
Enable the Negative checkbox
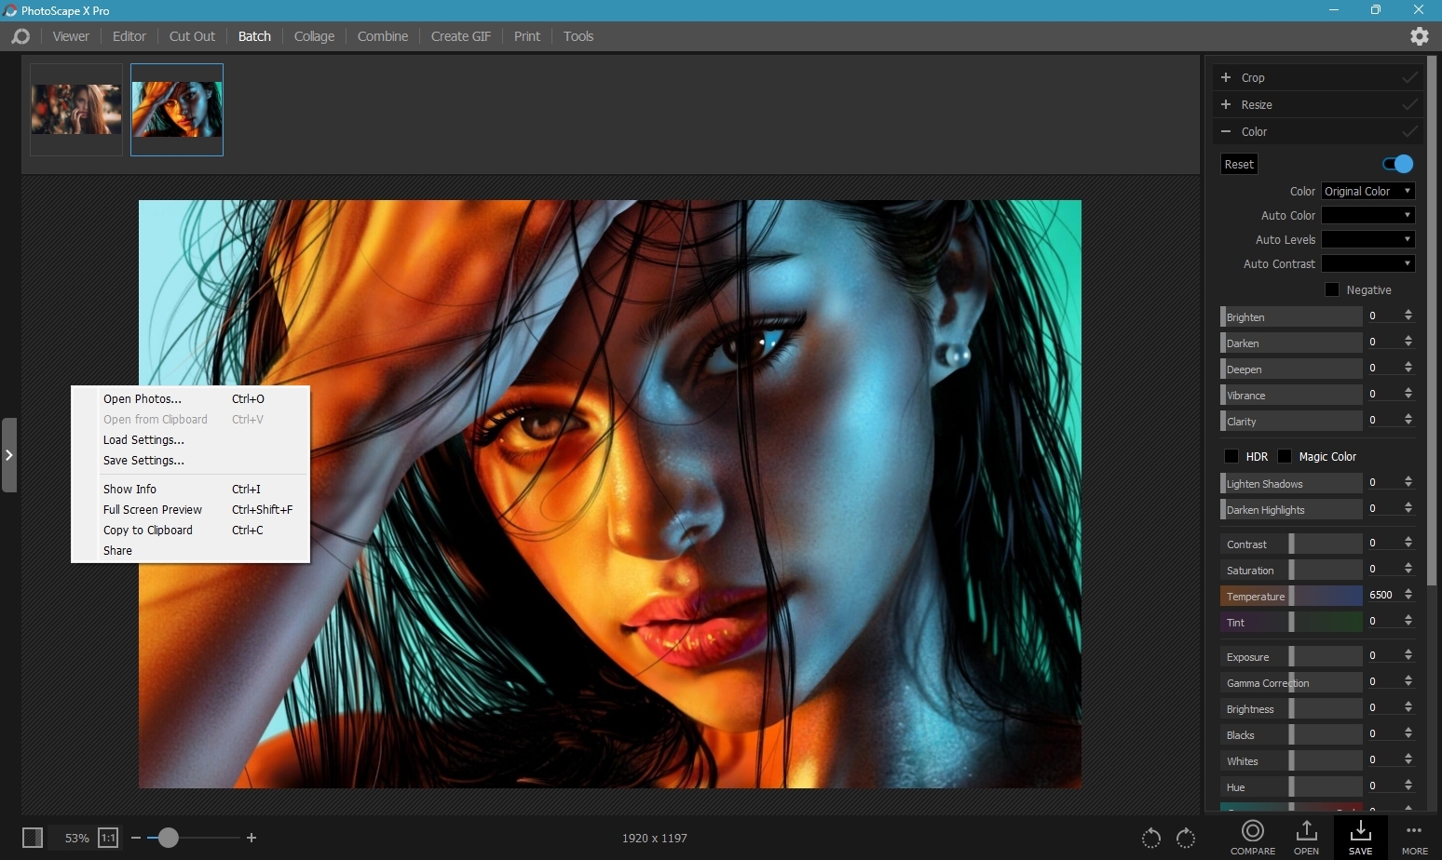tap(1332, 289)
